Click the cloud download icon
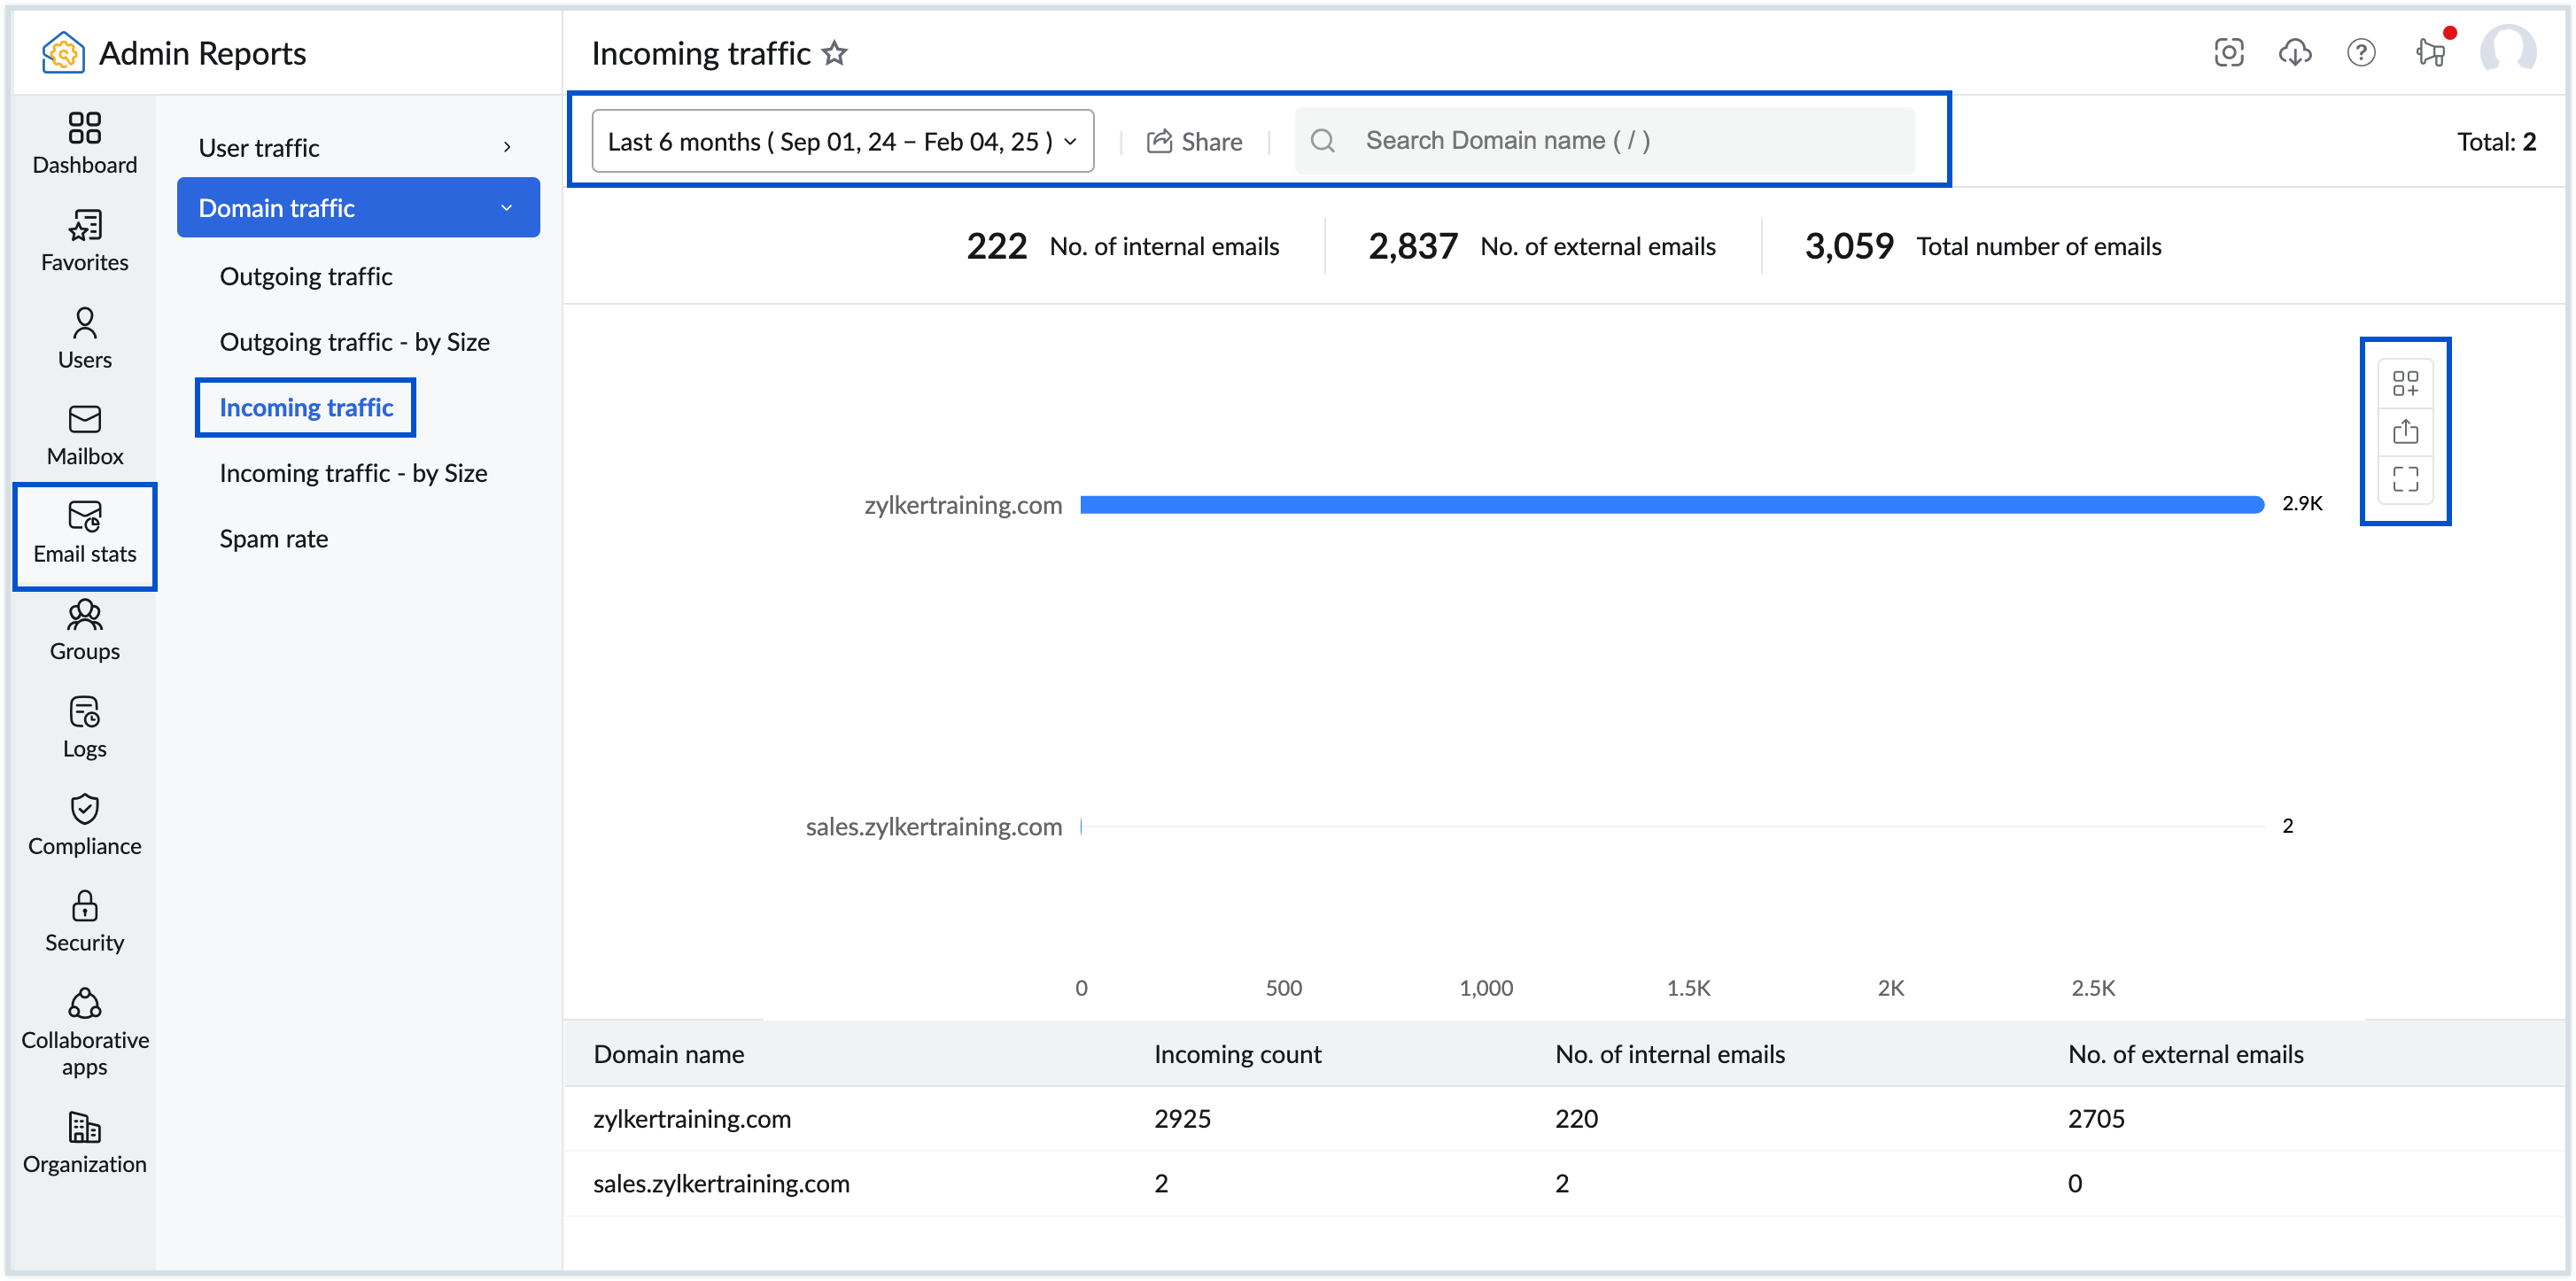Viewport: 2576px width, 1281px height. coord(2295,52)
